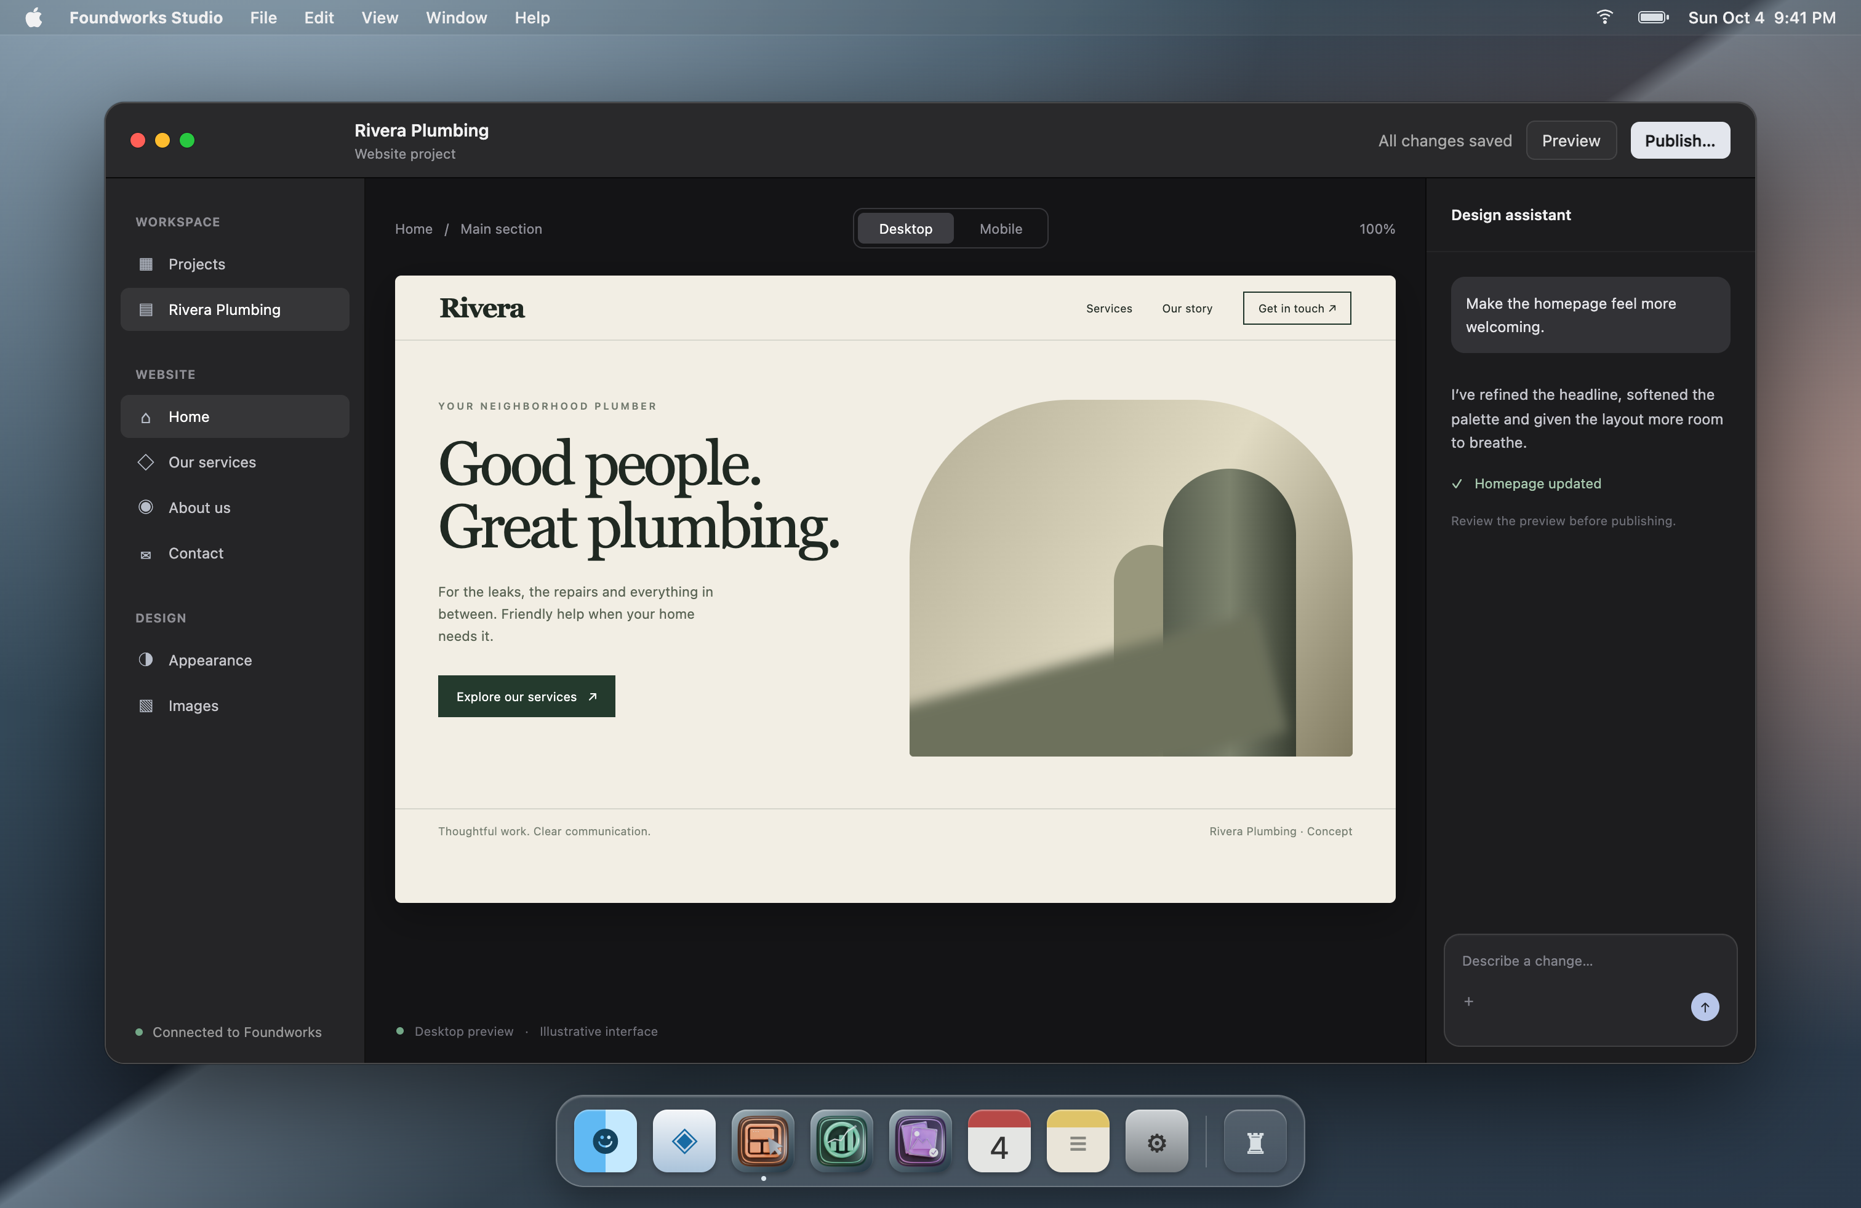Click the Appearance half-circle icon
The image size is (1861, 1208).
pos(145,659)
